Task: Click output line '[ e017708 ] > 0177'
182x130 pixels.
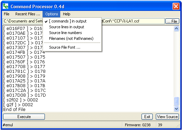Action: point(24,67)
